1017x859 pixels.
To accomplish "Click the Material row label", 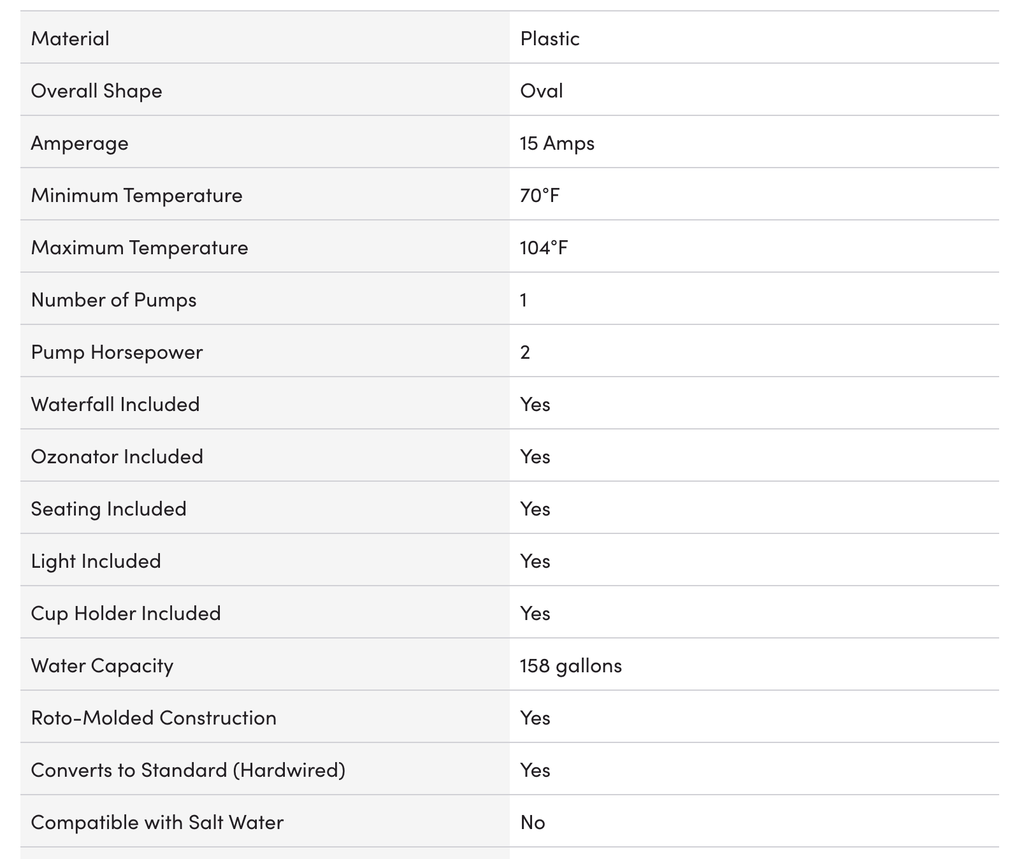I will point(70,38).
